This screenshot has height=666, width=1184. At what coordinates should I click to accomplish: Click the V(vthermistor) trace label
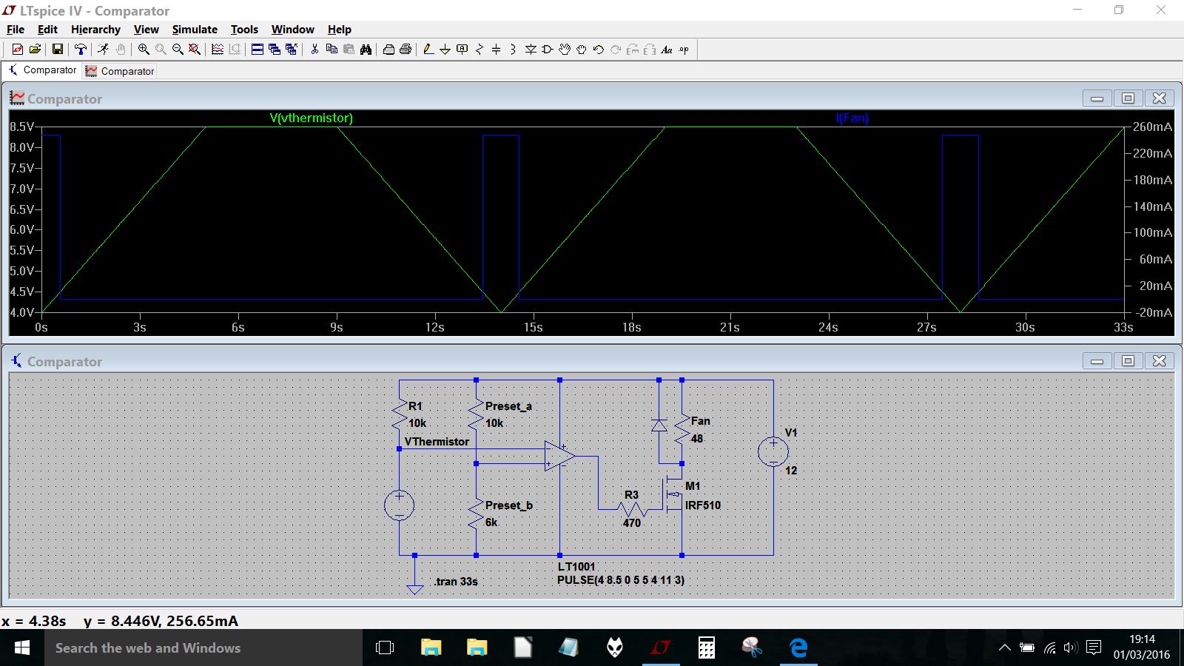311,118
